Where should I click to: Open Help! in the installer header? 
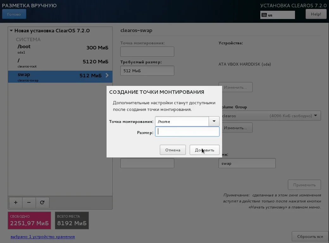316,14
